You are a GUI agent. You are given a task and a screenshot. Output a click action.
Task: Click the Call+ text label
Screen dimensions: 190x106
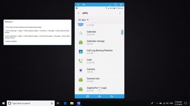[x=89, y=60]
